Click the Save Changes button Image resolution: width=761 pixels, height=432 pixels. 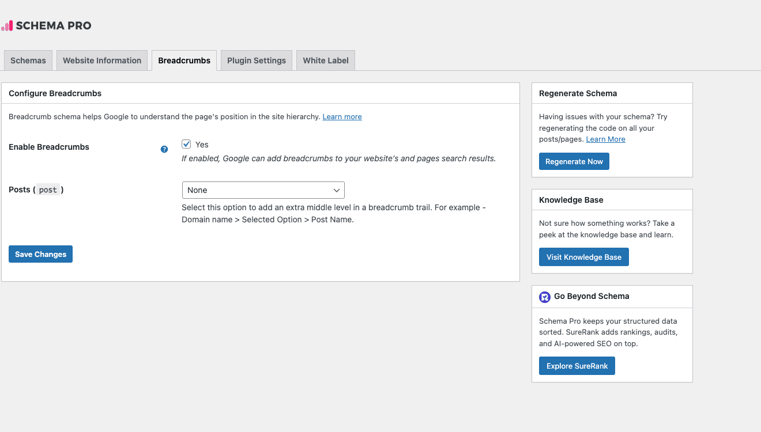point(40,254)
